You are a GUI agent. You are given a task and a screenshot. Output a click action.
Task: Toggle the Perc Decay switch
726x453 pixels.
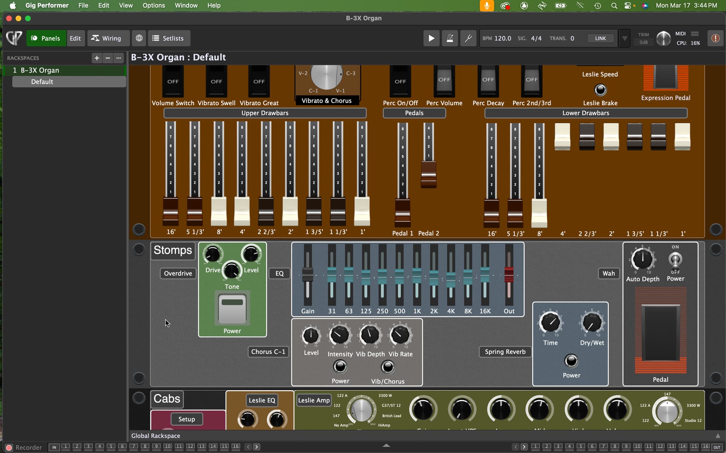tap(488, 81)
